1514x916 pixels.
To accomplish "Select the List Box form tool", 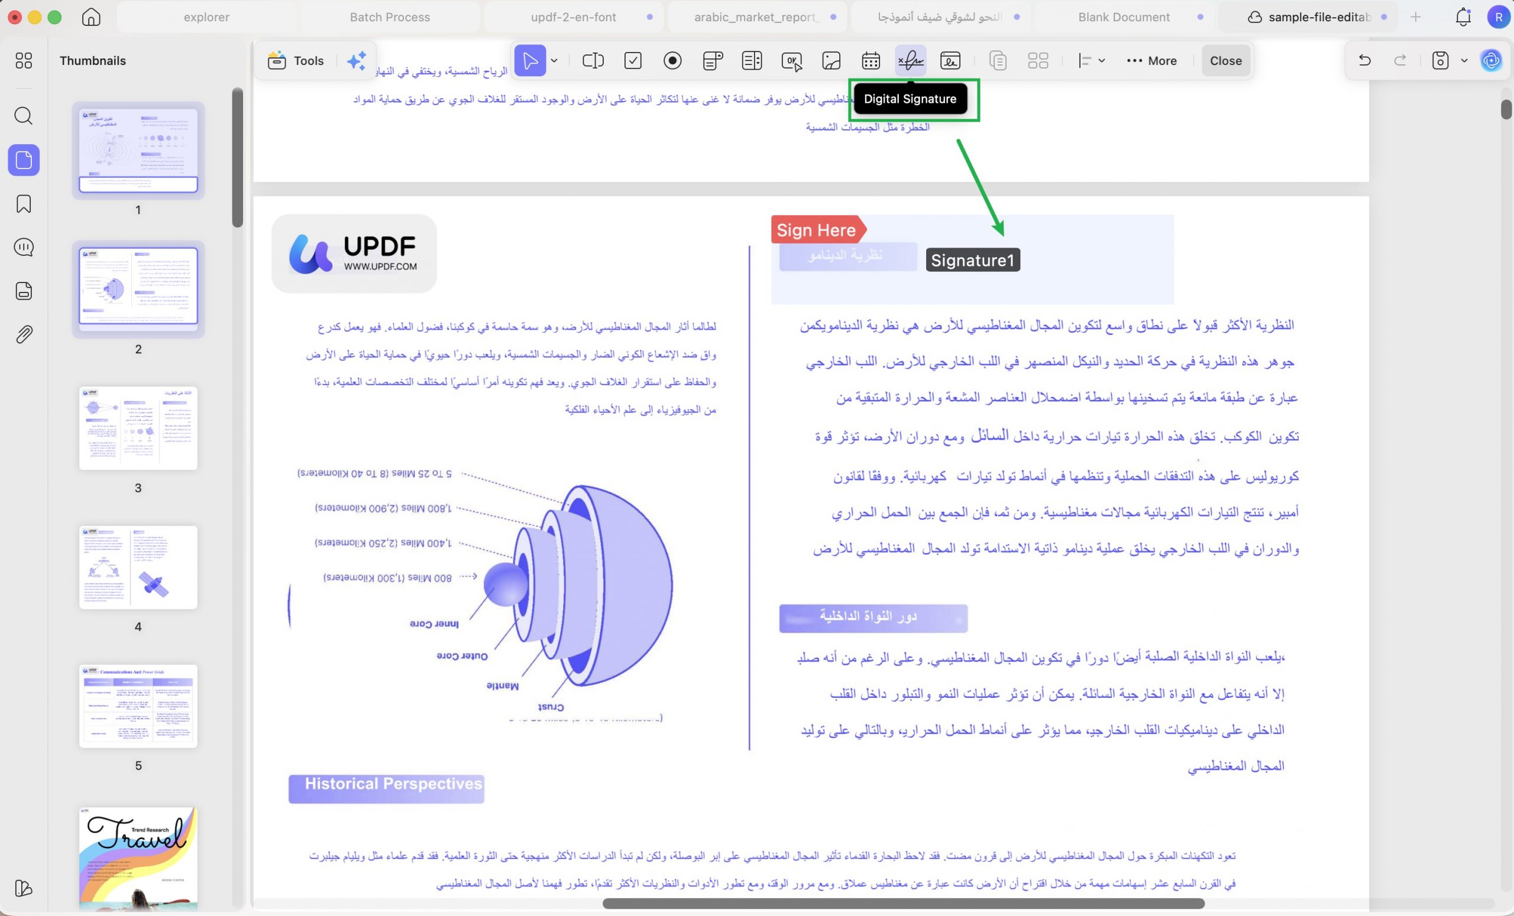I will point(752,61).
